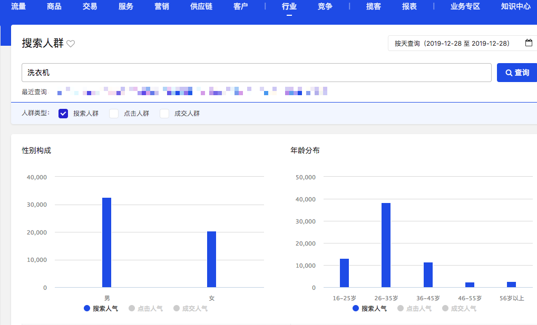Viewport: 537px width, 325px height.
Task: Go to 知识中心 in the top bar
Action: tap(515, 7)
